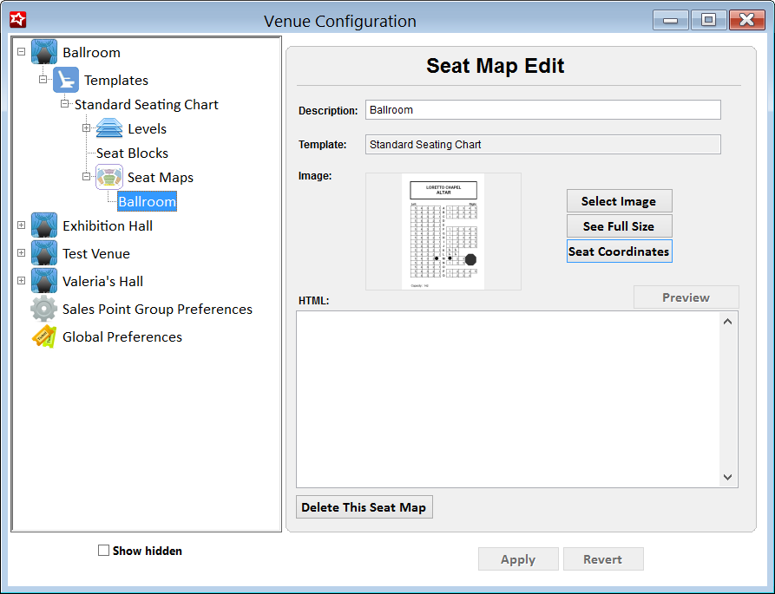Click the Select Image button
775x594 pixels.
619,201
